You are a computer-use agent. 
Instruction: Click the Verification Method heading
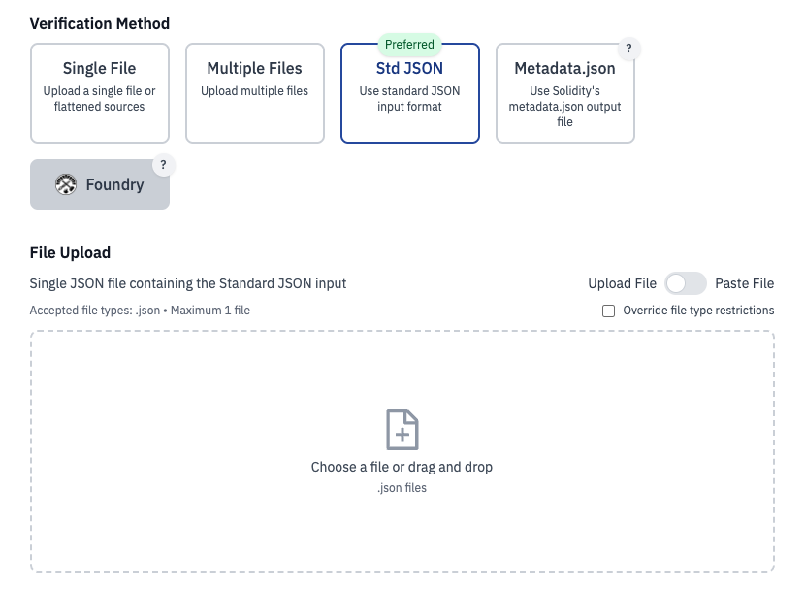pos(99,23)
